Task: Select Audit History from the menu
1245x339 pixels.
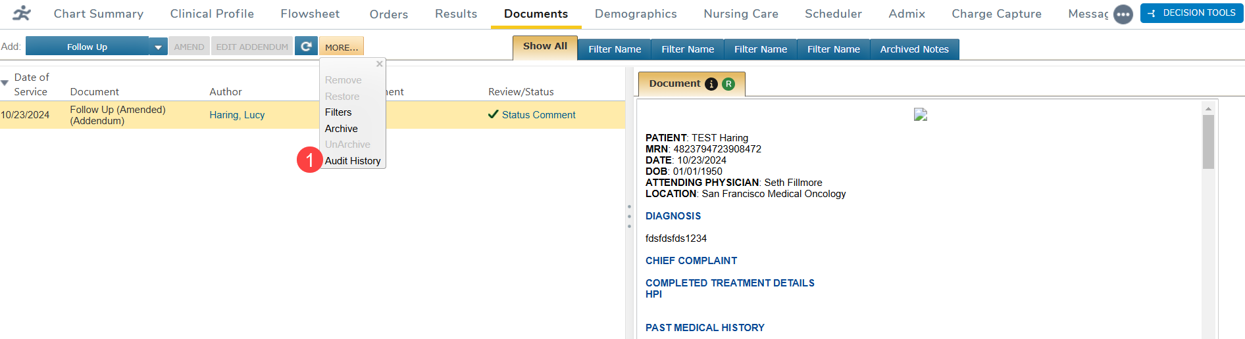Action: pos(353,161)
